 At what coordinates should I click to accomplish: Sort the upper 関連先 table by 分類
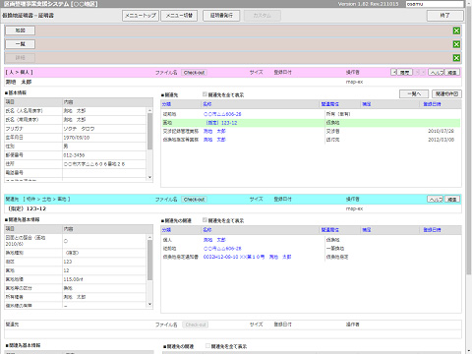[x=166, y=104]
